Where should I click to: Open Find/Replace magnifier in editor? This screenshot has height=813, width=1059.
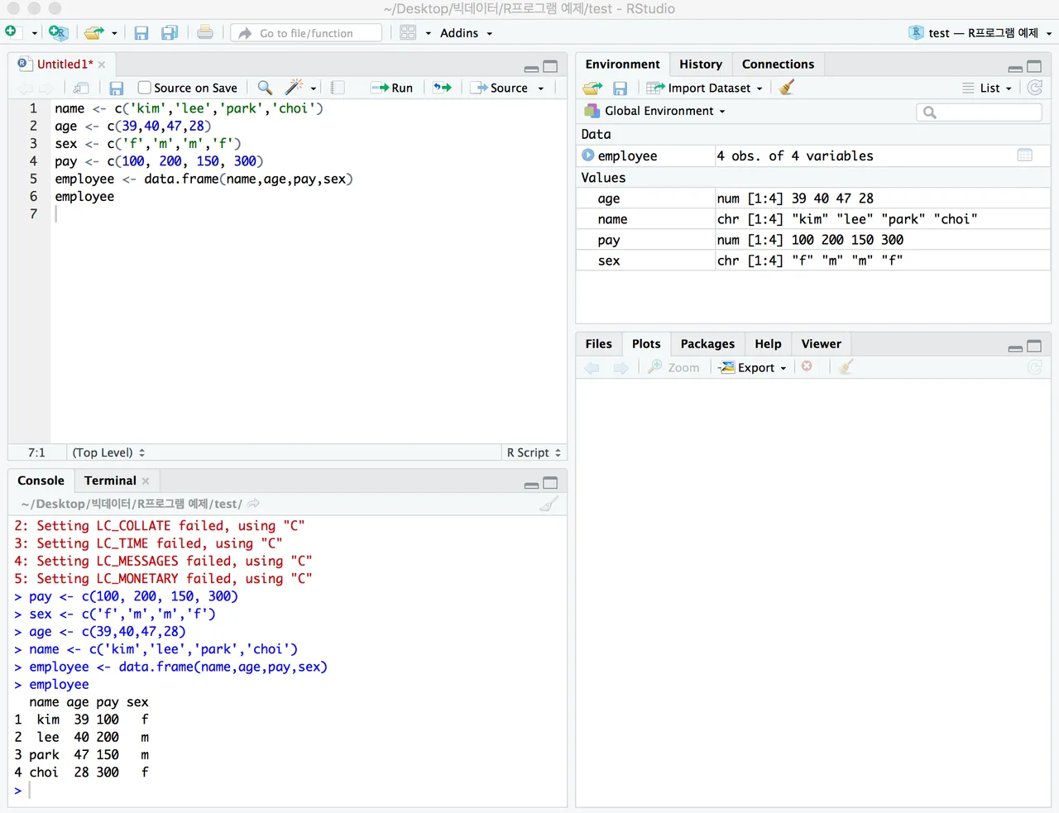coord(265,87)
